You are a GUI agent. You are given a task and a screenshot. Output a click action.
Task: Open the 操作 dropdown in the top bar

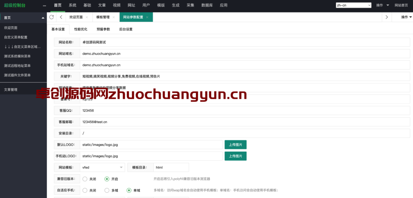tap(383, 5)
